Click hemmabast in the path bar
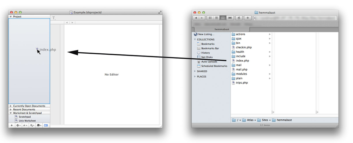Image resolution: width=353 pixels, height=143 pixels. [282, 120]
